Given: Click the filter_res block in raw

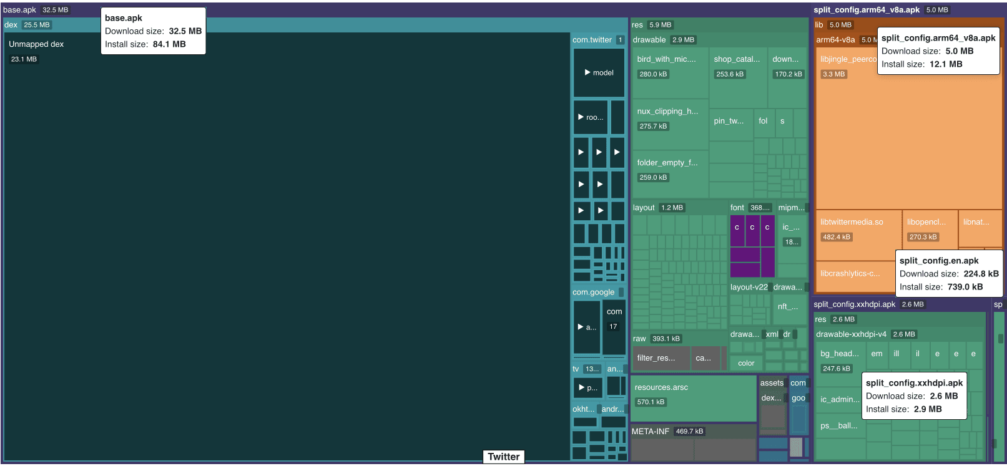Looking at the screenshot, I should (661, 359).
